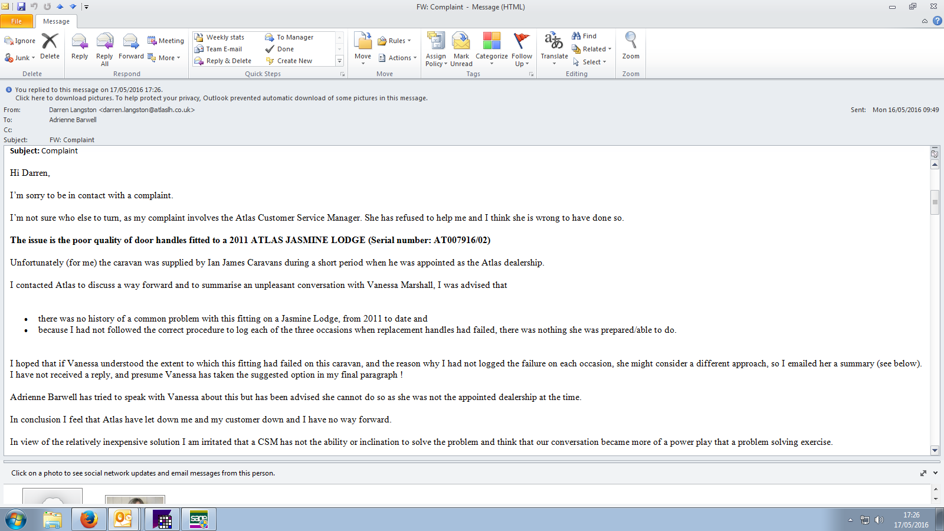Switch to the Message ribbon tab
The width and height of the screenshot is (944, 531).
56,21
